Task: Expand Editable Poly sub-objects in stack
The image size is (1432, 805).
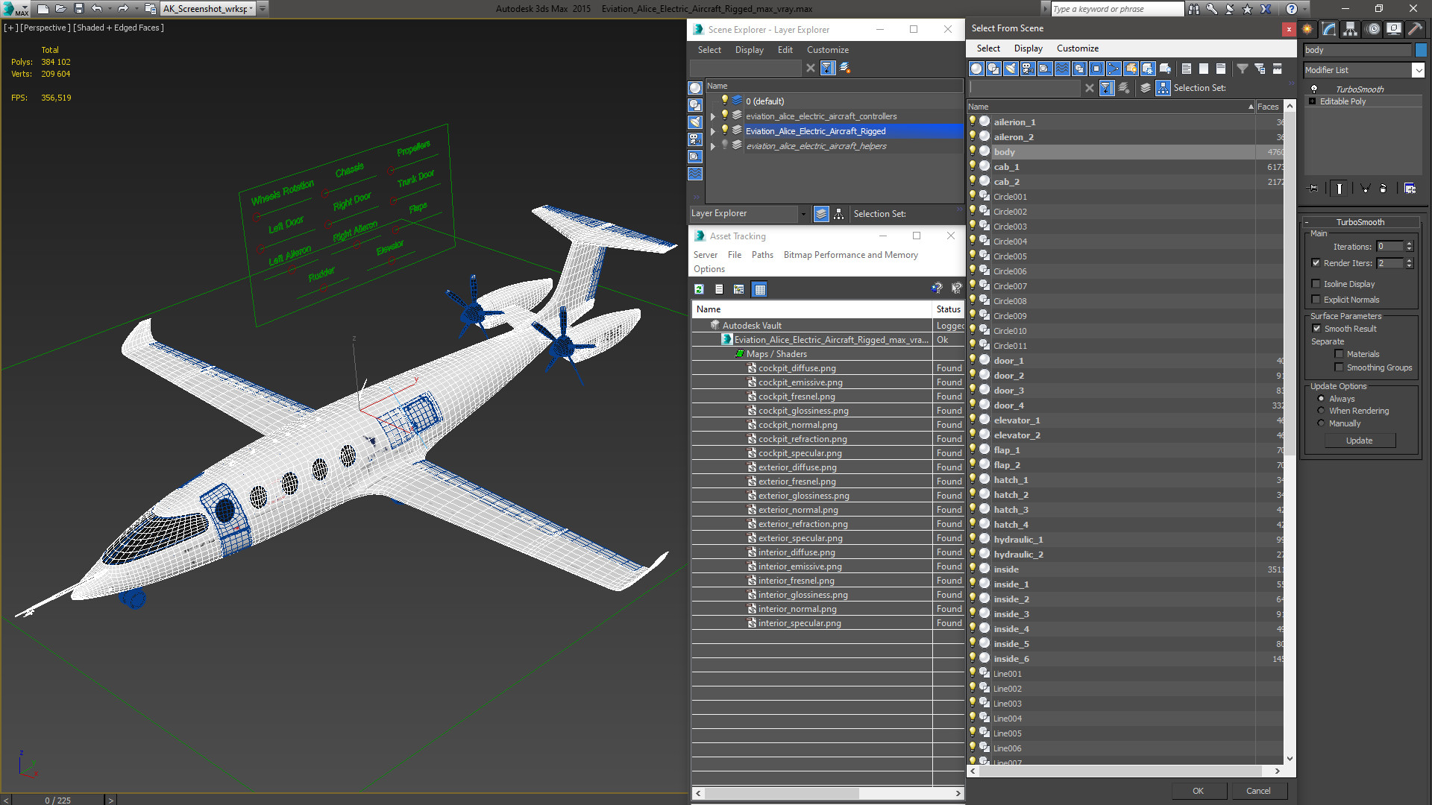Action: click(1312, 101)
